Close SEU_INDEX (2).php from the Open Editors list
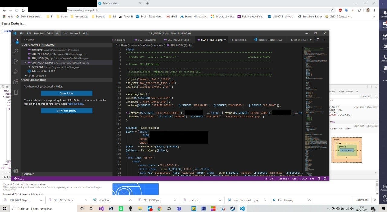The width and height of the screenshot is (387, 212). pos(25,63)
